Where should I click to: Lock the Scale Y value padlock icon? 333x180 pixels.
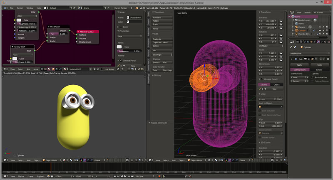tap(281, 57)
